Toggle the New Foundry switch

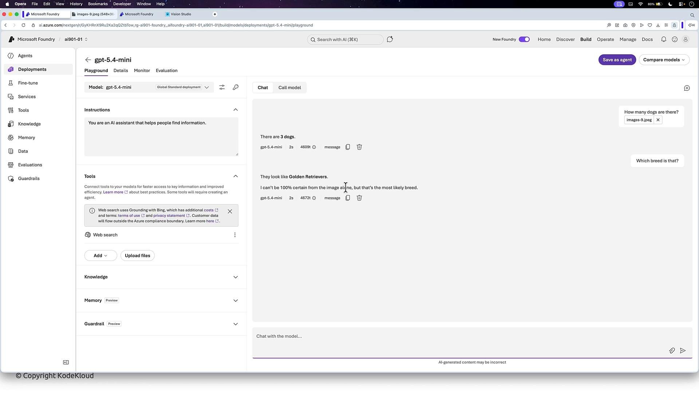(x=524, y=39)
